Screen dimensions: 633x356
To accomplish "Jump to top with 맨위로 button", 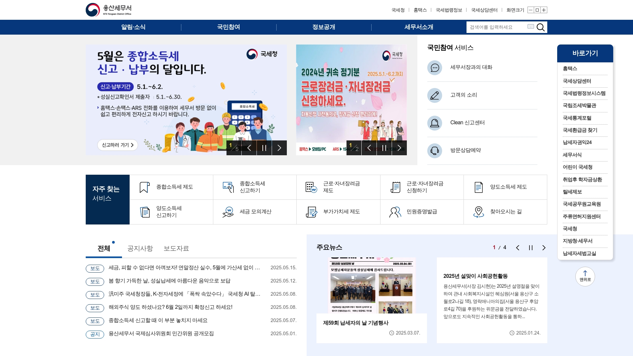I will click(585, 277).
